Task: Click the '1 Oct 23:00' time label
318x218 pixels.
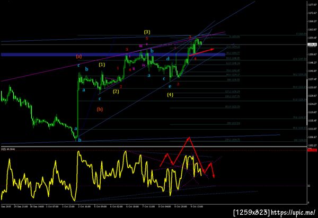Action: 68,207
